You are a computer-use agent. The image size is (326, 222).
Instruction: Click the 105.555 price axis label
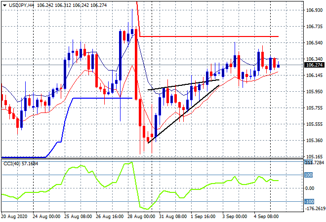[x=314, y=124]
